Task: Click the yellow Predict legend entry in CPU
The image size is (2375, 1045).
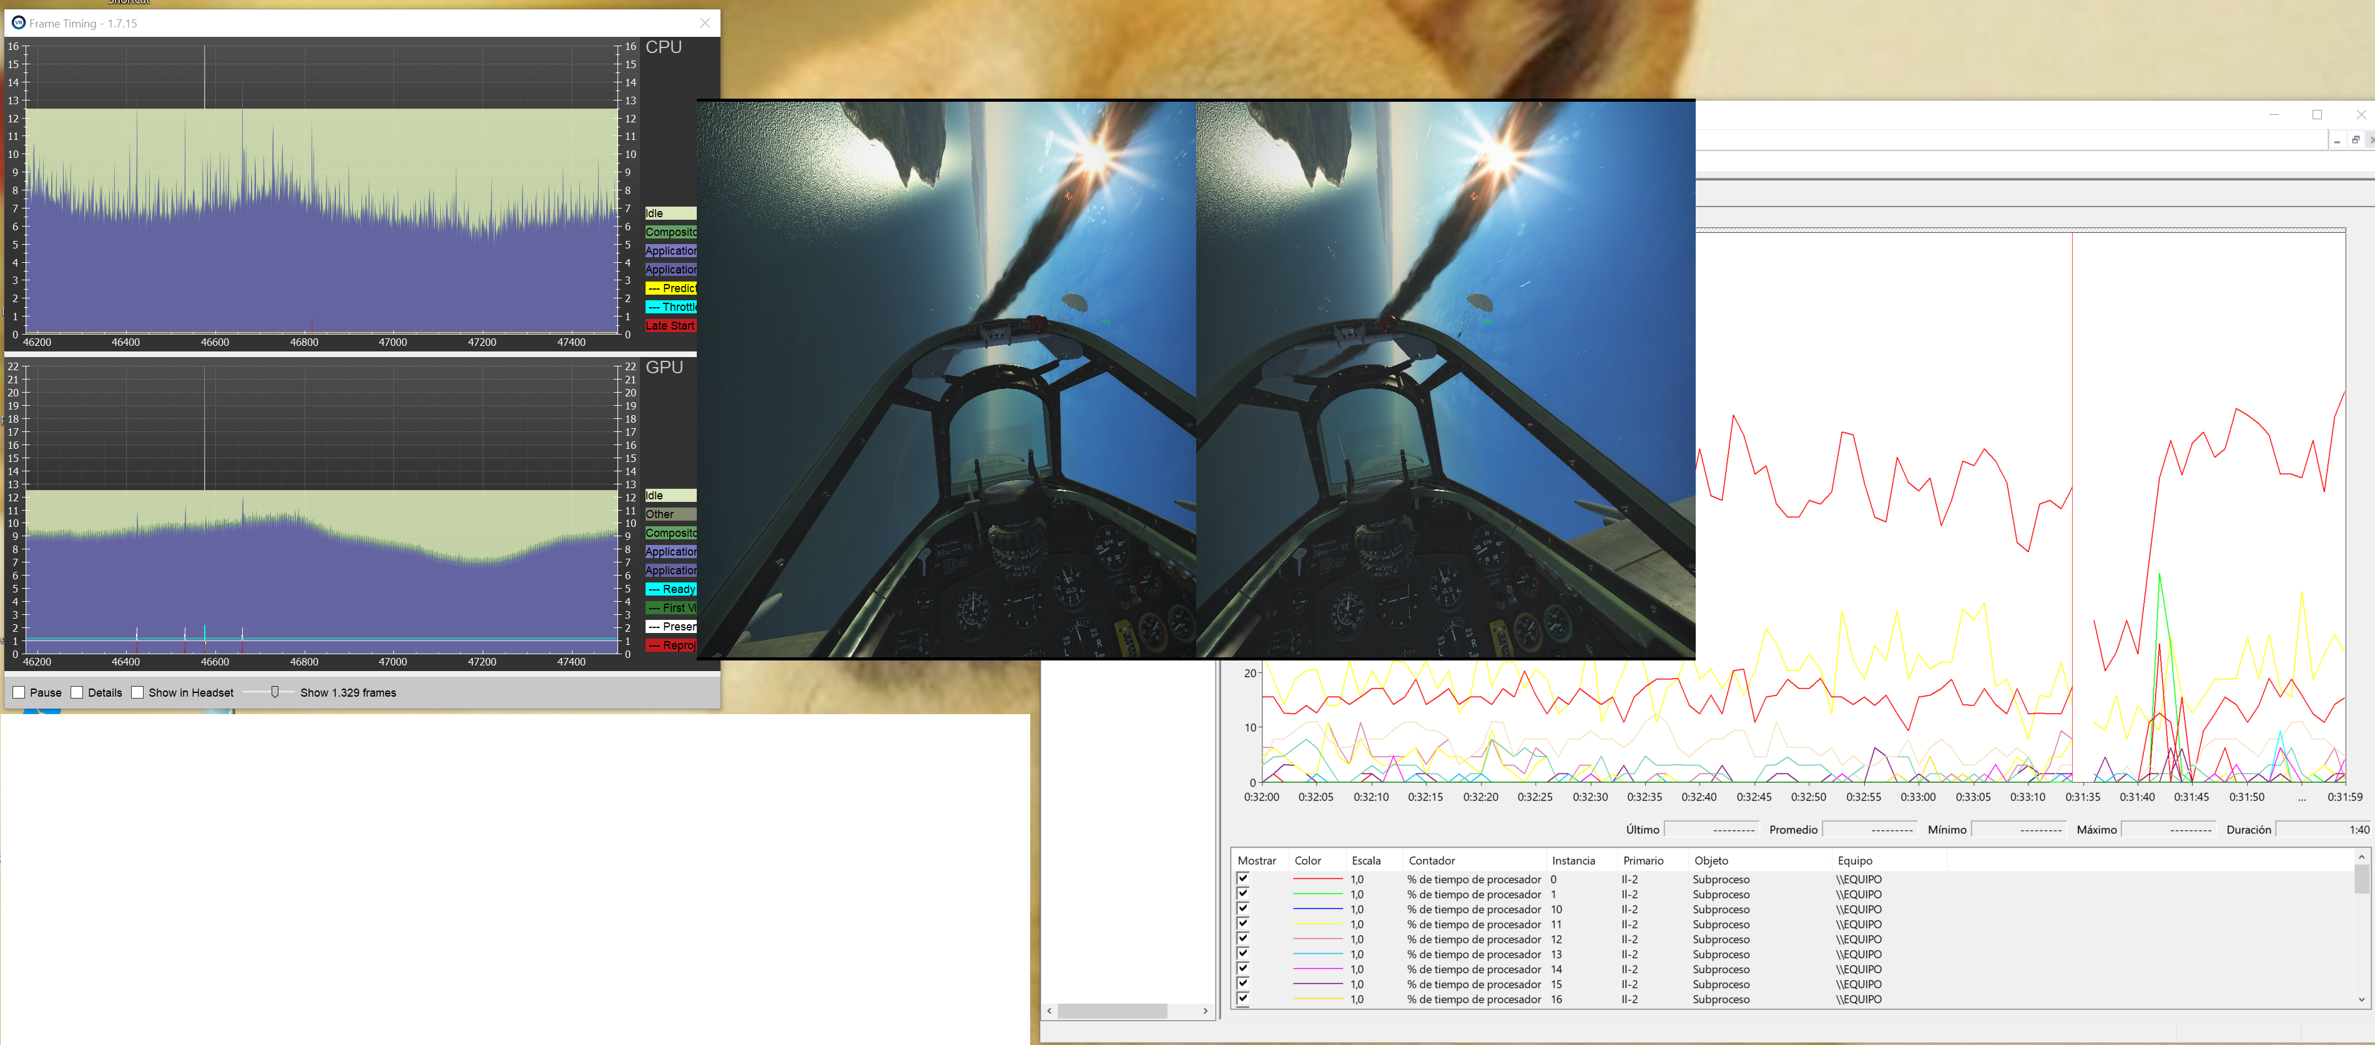Action: coord(671,288)
